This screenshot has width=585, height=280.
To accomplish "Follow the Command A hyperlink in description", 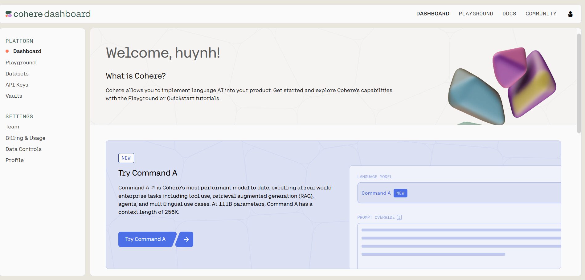I will tap(134, 188).
